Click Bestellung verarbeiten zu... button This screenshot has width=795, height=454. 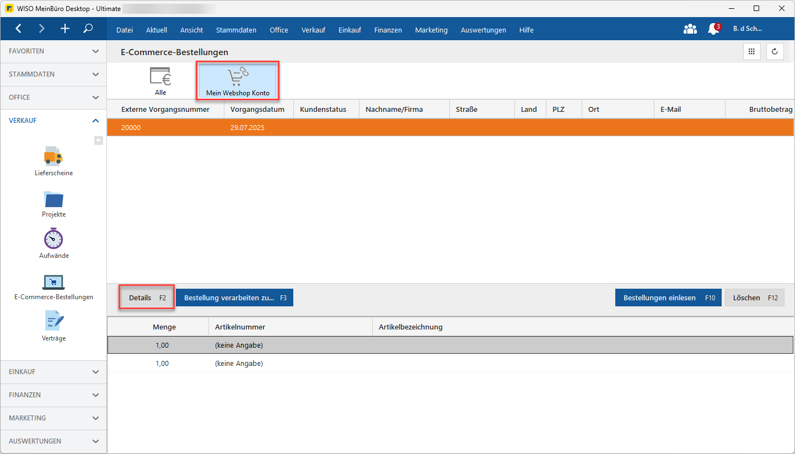[x=235, y=298]
